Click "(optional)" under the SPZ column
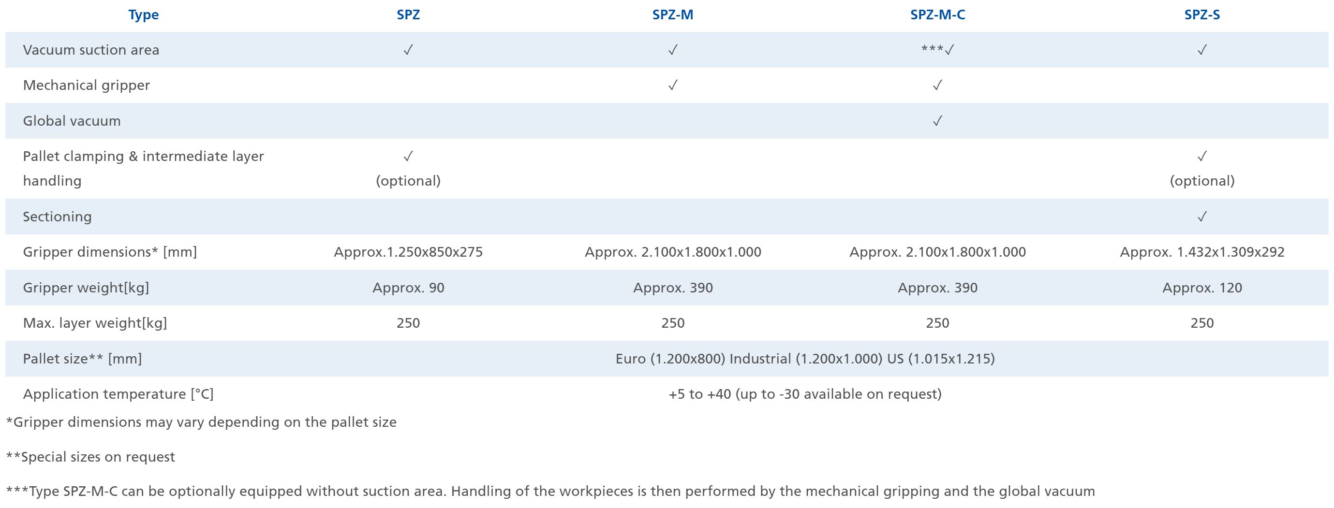1334x508 pixels. coord(408,181)
